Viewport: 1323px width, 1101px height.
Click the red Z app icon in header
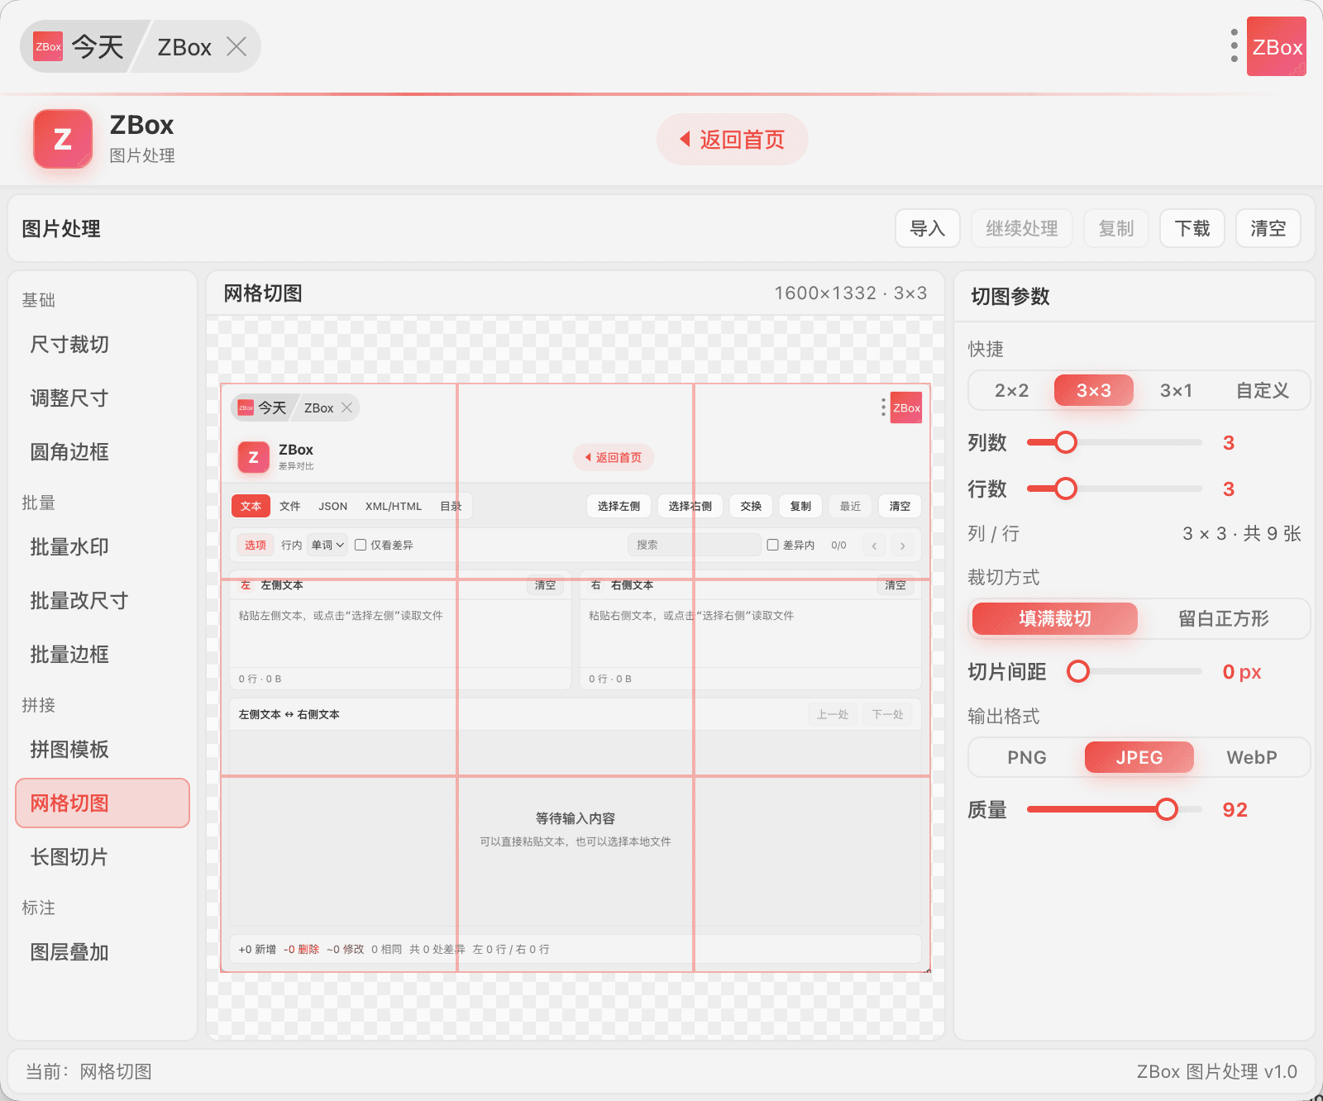pos(63,139)
